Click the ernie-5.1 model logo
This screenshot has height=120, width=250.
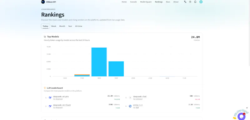coord(130,106)
